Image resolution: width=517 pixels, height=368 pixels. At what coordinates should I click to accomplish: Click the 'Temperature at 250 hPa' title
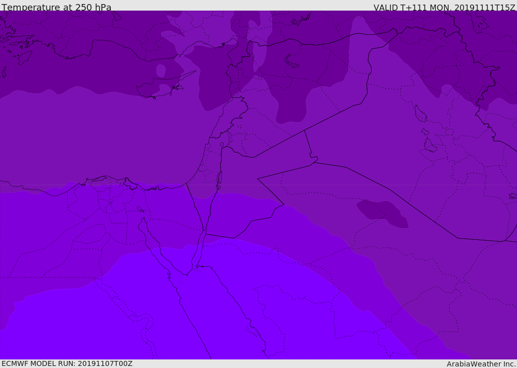(x=56, y=8)
